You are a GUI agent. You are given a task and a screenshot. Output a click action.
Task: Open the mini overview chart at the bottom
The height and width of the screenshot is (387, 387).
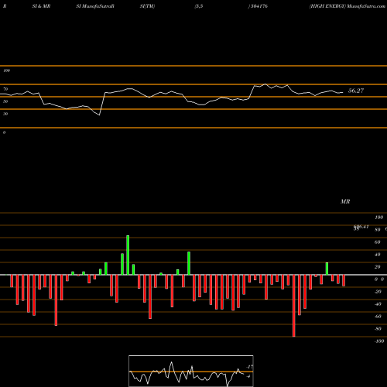(191, 371)
